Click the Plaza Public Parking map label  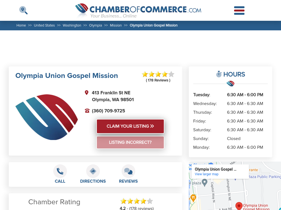tap(265, 177)
